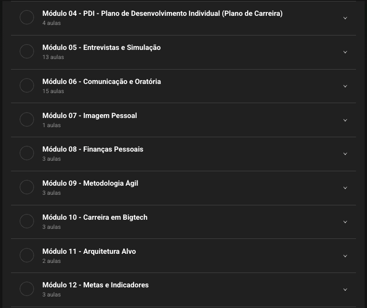Click the '13 aulas' label under Módulo 05
This screenshot has height=308, width=367.
point(53,57)
